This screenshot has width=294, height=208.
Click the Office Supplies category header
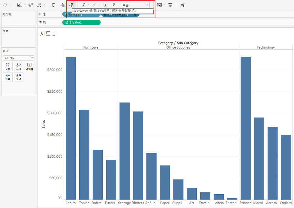[178, 47]
